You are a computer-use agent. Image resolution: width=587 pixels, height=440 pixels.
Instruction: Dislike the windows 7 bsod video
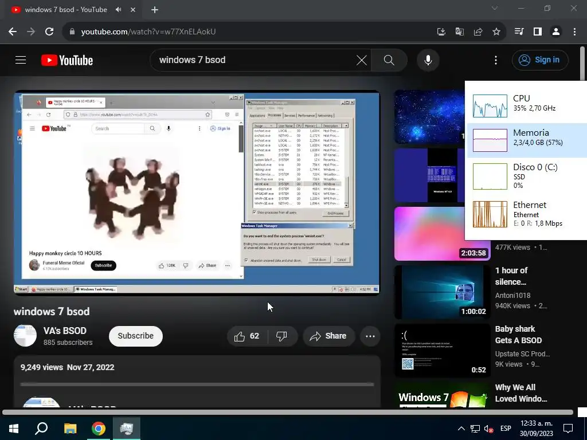(281, 336)
